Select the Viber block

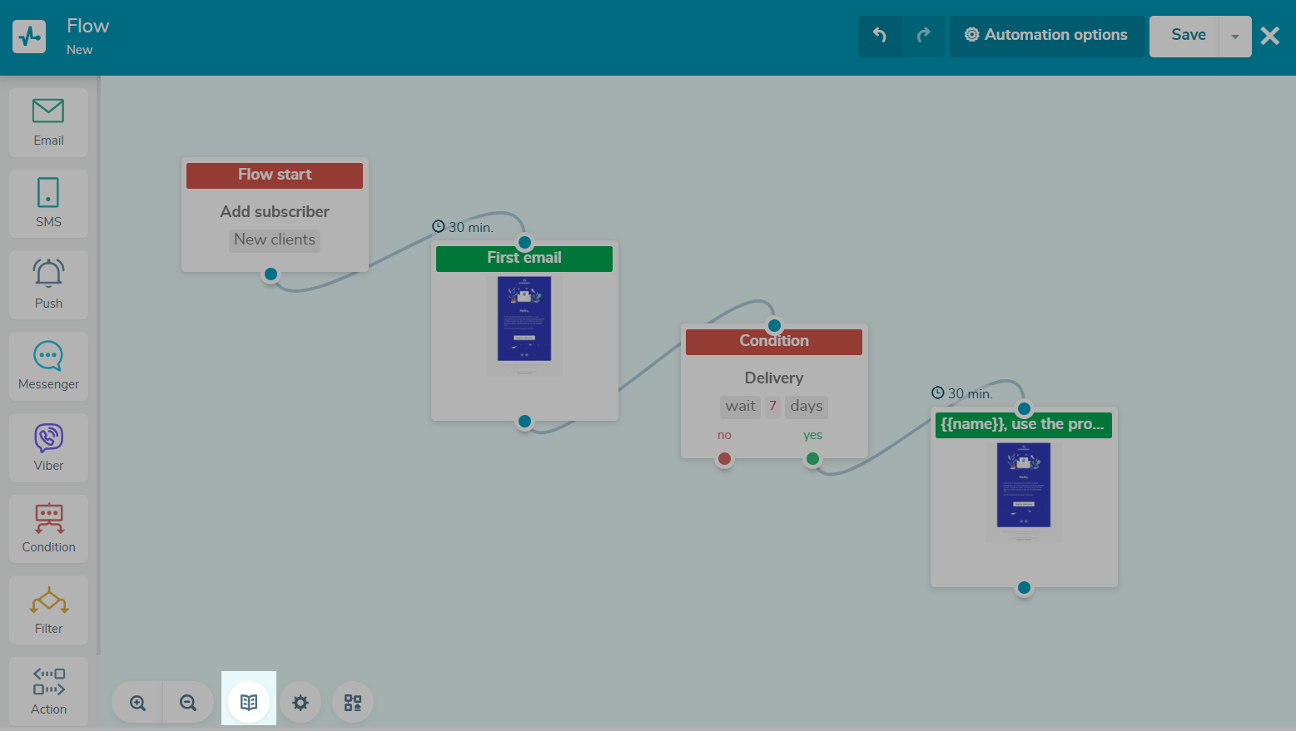(48, 447)
